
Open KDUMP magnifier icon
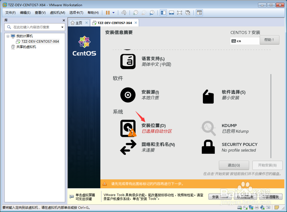[x=208, y=128]
